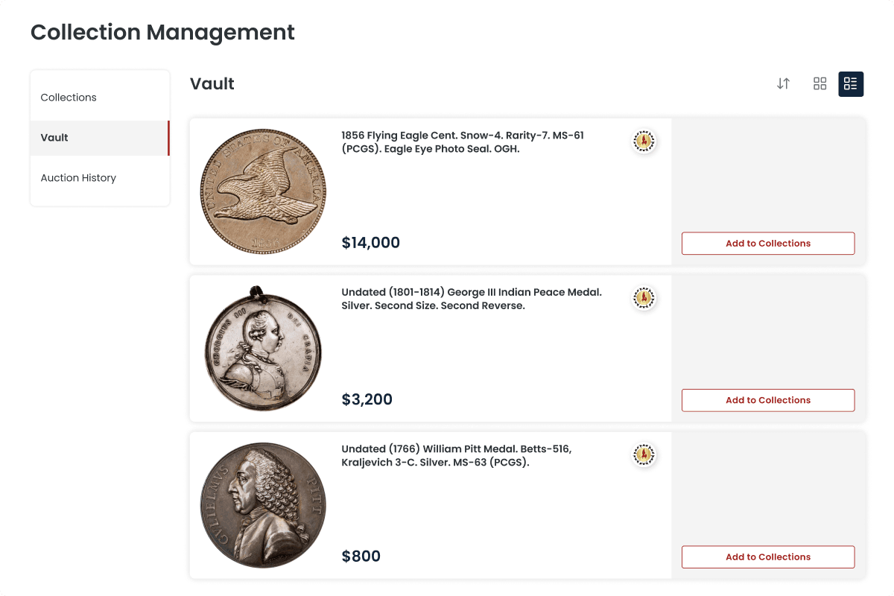
Task: Click the George III Indian Peace Medal title
Action: (471, 299)
